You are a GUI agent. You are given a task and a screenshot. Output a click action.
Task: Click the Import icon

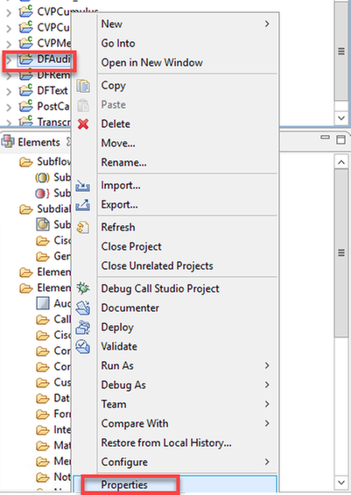(x=83, y=186)
